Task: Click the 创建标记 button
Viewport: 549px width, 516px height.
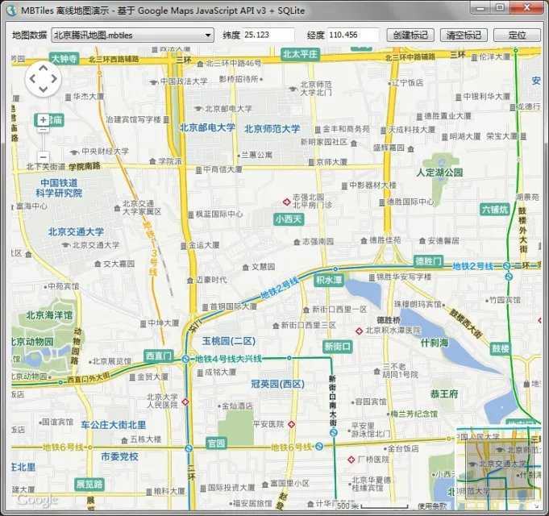Action: pyautogui.click(x=410, y=35)
